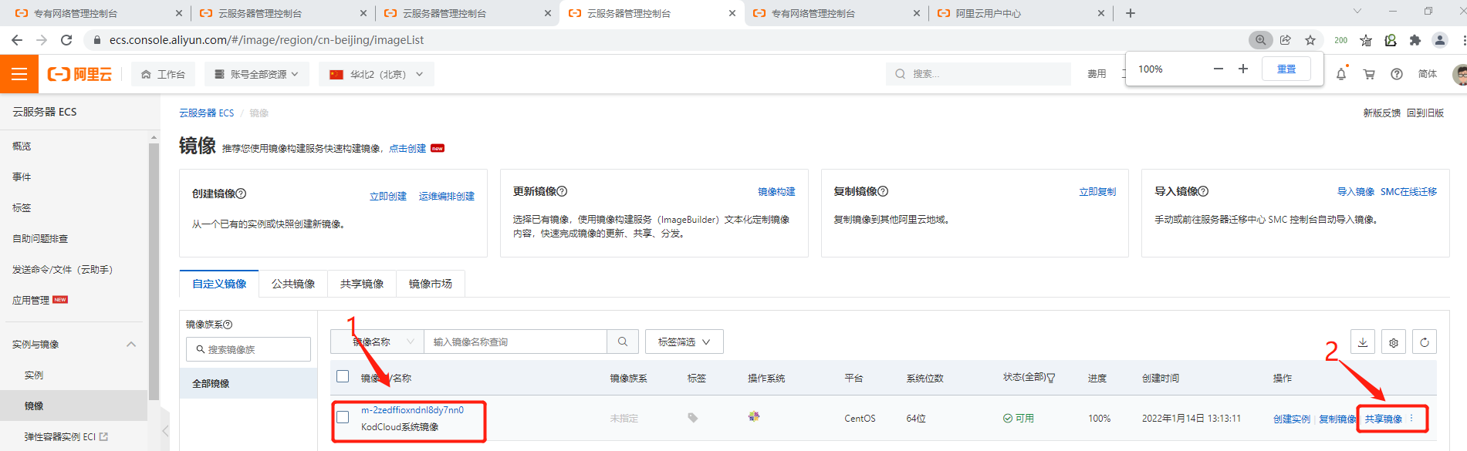1467x451 pixels.
Task: Open the 华北2 (北京) region selector
Action: pyautogui.click(x=377, y=74)
